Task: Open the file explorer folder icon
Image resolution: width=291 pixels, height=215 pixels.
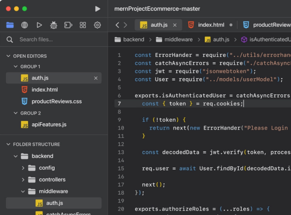Action: (x=10, y=25)
